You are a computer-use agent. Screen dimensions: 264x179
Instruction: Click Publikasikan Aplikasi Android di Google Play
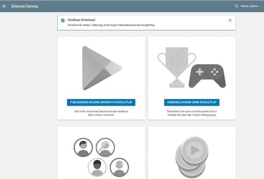tap(101, 102)
